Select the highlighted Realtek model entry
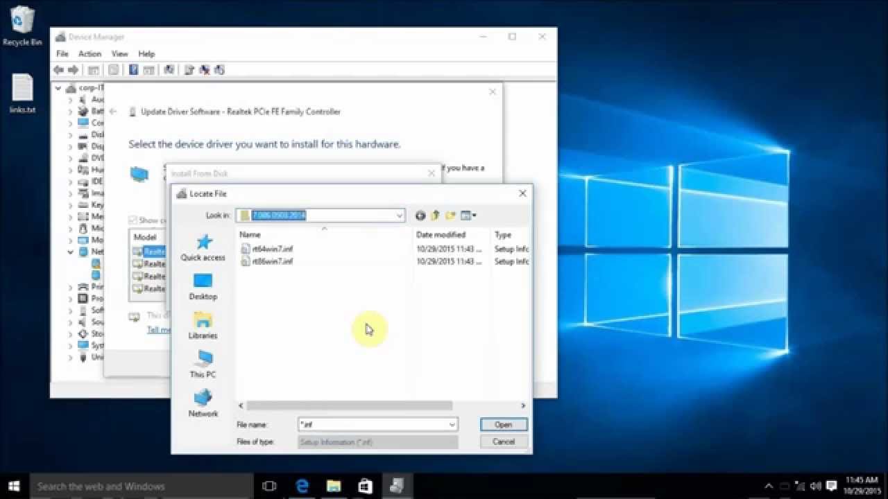This screenshot has height=499, width=888. click(148, 252)
